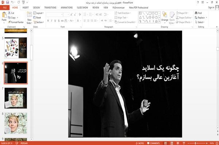The image size is (219, 145).
Task: Switch to the INSERT tab
Action: (x=26, y=8)
